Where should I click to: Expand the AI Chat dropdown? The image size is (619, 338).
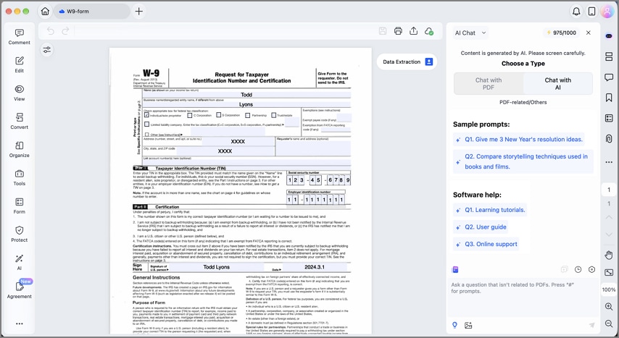[470, 33]
